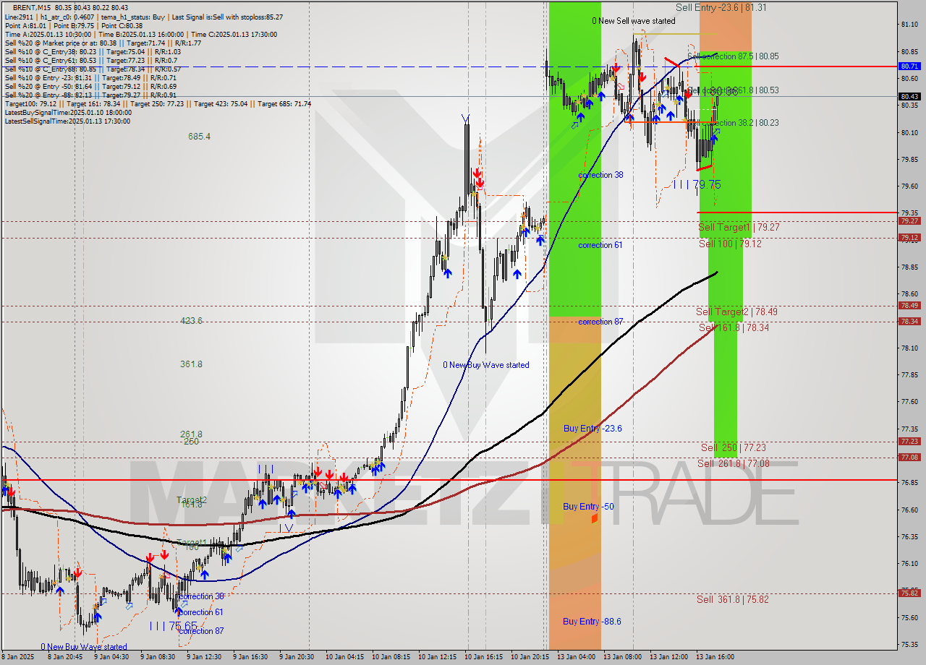Click the 'I I I 79.75' point marker label
Image resolution: width=926 pixels, height=665 pixels.
697,185
